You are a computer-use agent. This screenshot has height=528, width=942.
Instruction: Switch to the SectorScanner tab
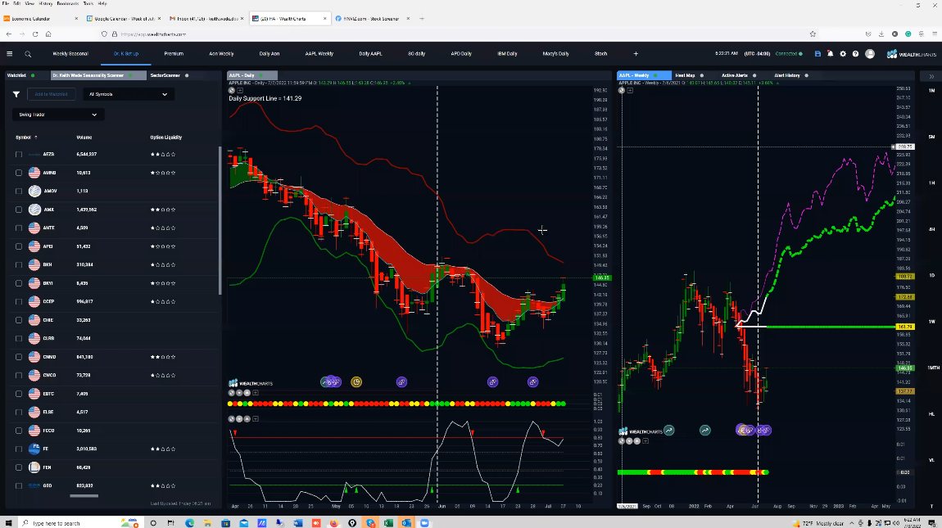pyautogui.click(x=165, y=75)
